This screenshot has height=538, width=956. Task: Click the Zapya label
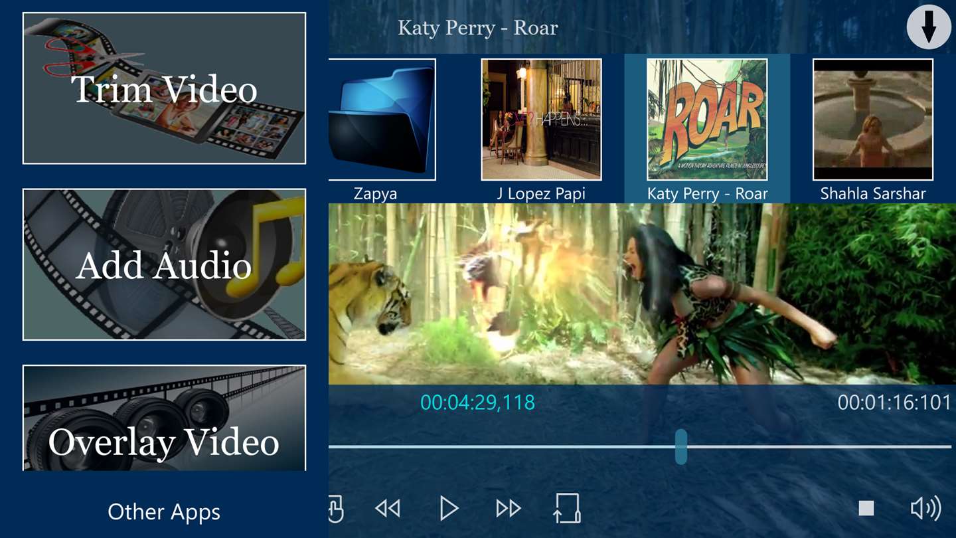point(375,194)
